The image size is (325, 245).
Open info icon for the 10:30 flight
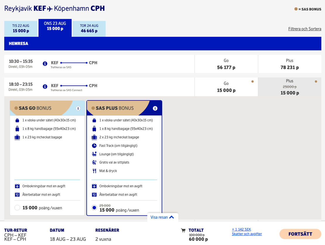pos(45,64)
